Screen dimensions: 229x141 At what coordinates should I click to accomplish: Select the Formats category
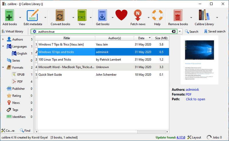[x=17, y=67]
